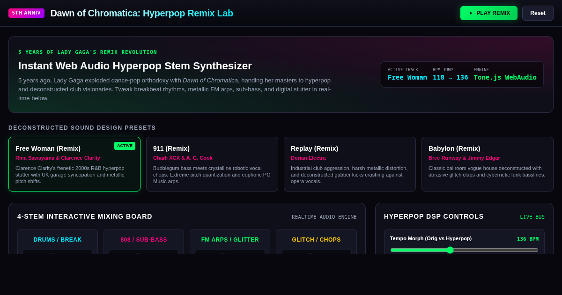The image size is (562, 295).
Task: Select the Free Woman (Remix) preset card
Action: [74, 164]
